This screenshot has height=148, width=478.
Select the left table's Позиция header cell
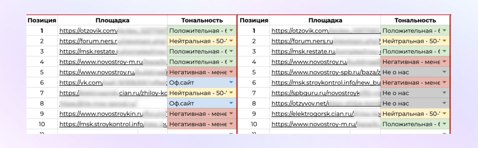coord(42,20)
